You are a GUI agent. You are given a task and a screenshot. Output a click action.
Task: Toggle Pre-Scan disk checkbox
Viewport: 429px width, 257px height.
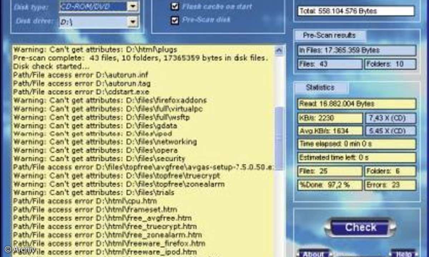pyautogui.click(x=174, y=20)
